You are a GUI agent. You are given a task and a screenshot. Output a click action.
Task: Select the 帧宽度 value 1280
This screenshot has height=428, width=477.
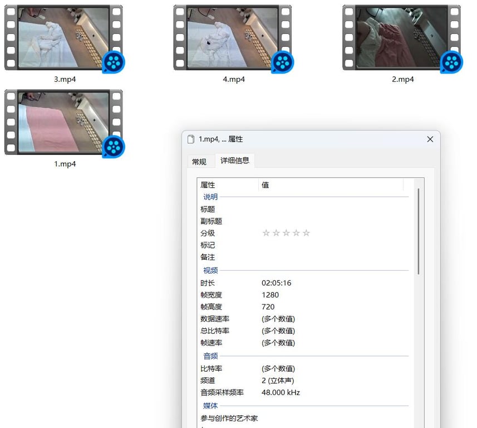click(270, 295)
